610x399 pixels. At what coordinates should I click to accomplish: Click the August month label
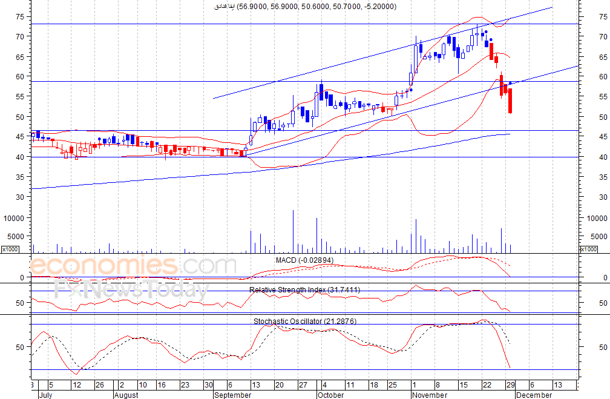click(x=126, y=395)
